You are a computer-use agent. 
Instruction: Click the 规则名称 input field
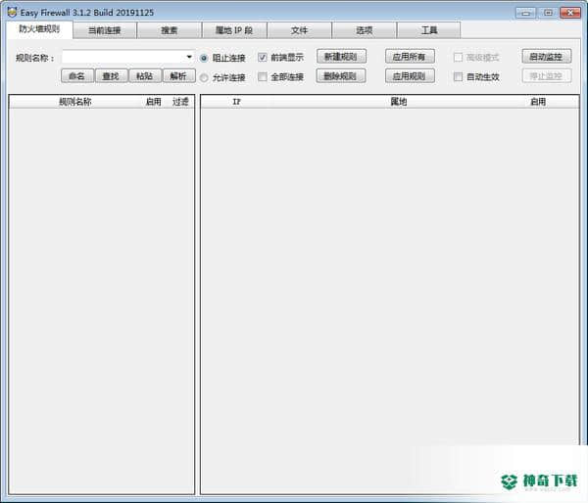click(x=127, y=58)
